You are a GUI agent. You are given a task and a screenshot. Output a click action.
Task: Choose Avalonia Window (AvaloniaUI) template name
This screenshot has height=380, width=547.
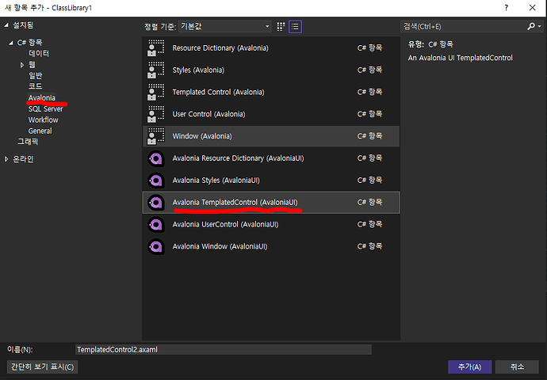click(220, 246)
